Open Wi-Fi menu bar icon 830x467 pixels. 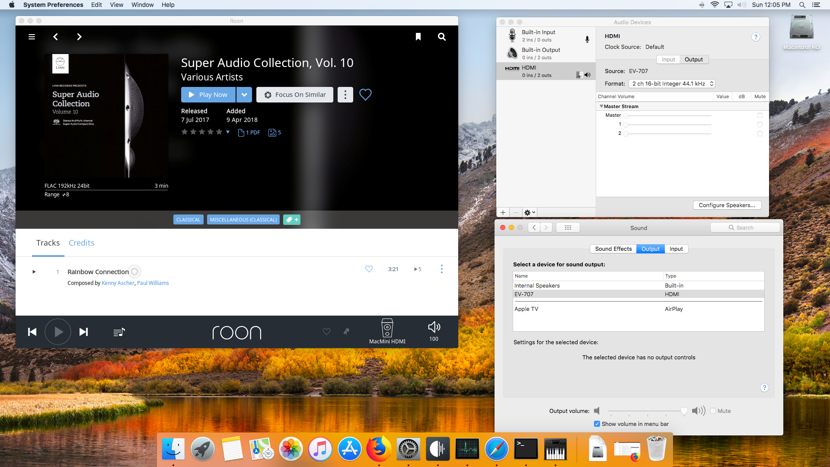pyautogui.click(x=715, y=5)
